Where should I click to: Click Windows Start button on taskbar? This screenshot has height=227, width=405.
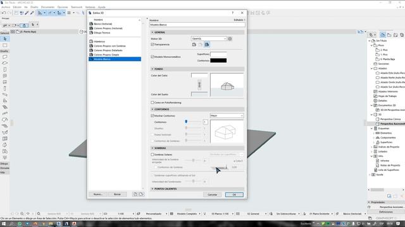(4, 224)
